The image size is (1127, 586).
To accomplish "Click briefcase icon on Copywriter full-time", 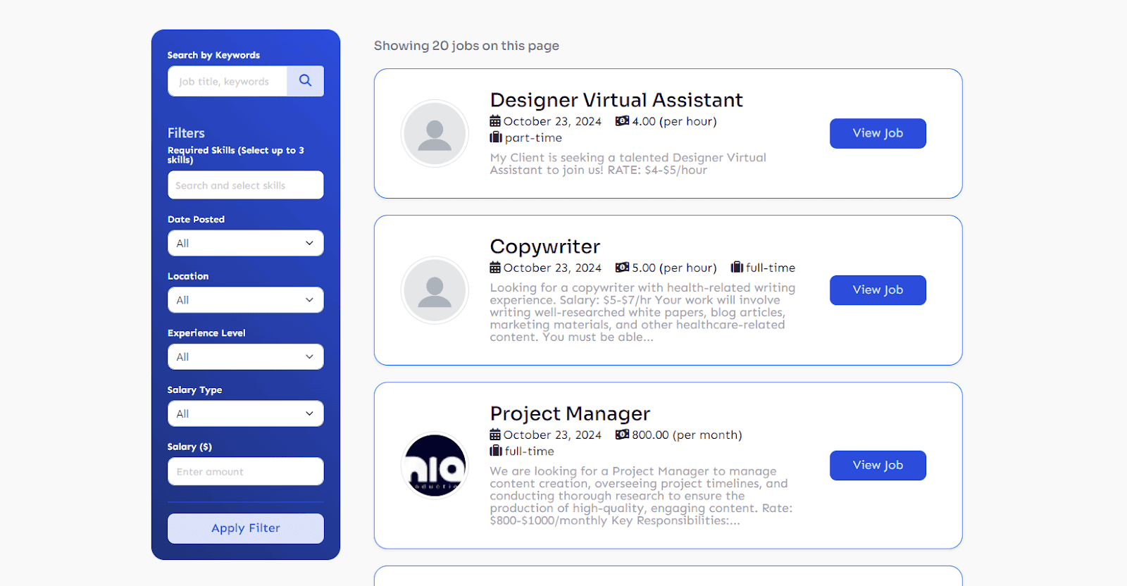I will pos(737,268).
